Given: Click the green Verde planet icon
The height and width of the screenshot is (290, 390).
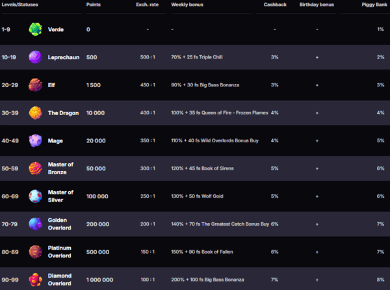Looking at the screenshot, I should pyautogui.click(x=35, y=29).
